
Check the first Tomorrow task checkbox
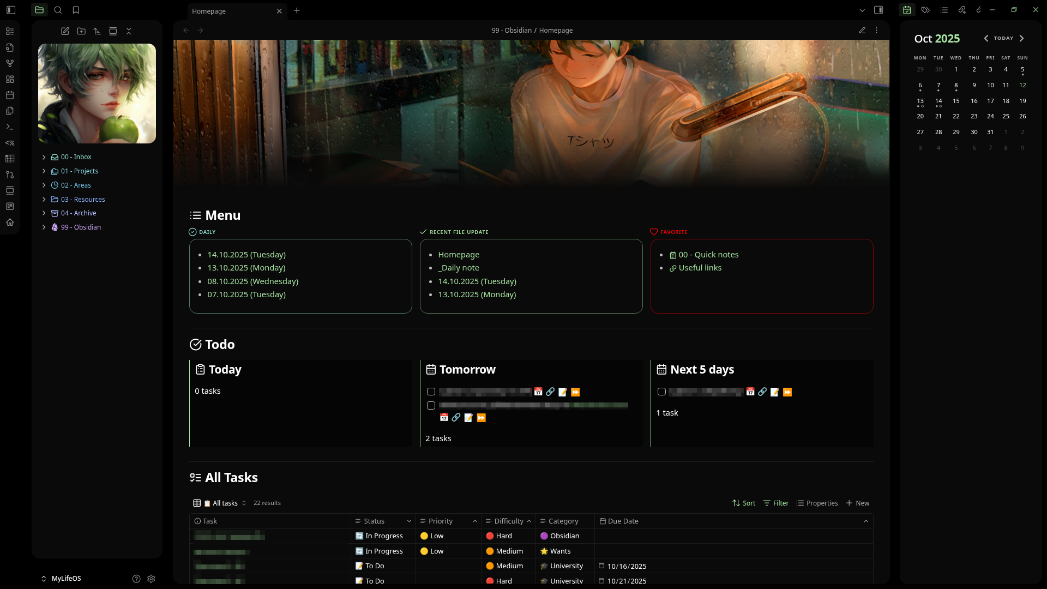click(431, 392)
